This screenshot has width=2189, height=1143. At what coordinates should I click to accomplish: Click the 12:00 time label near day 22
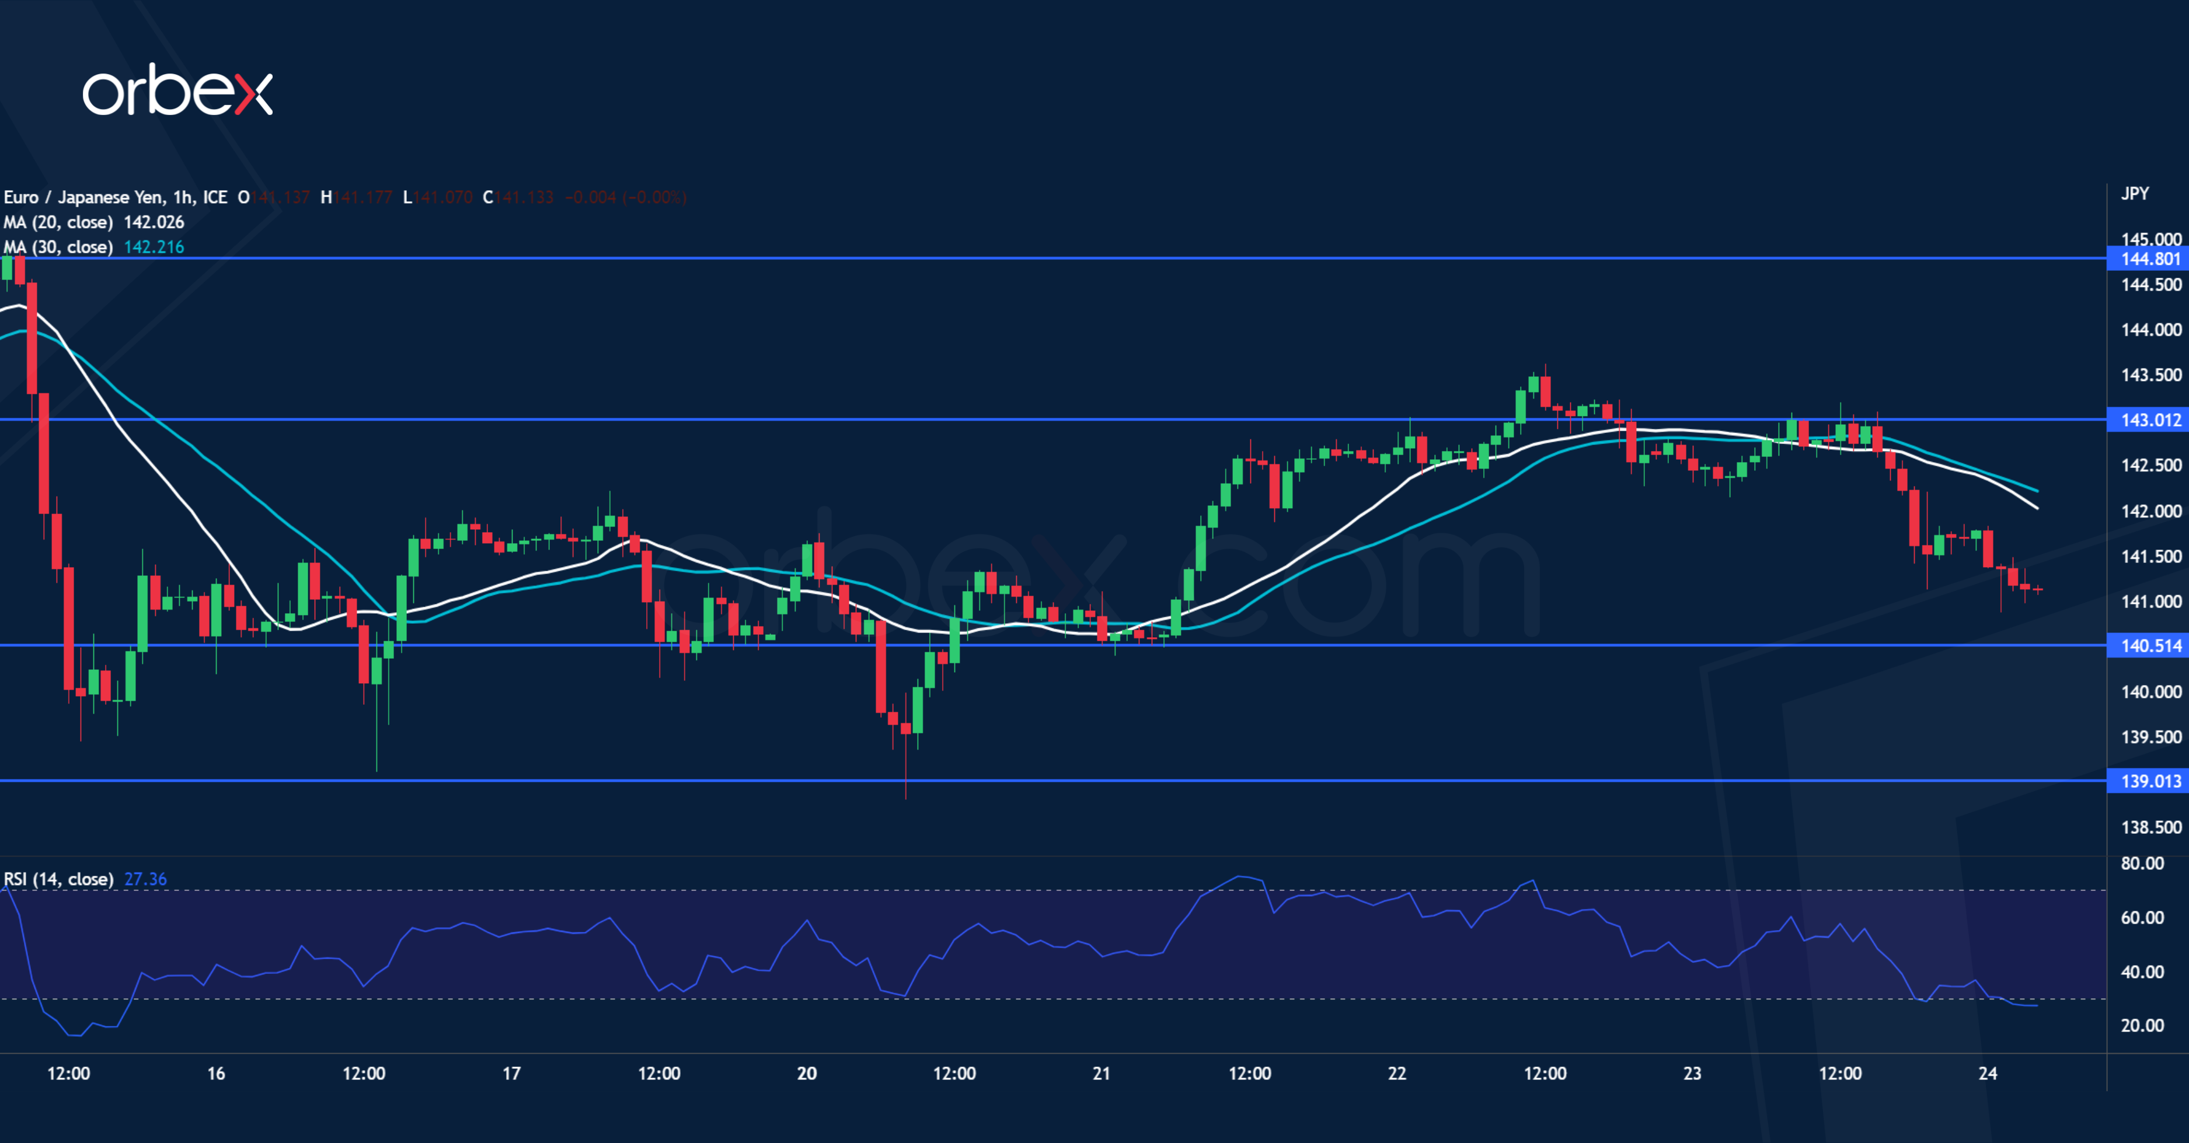coord(1546,1072)
